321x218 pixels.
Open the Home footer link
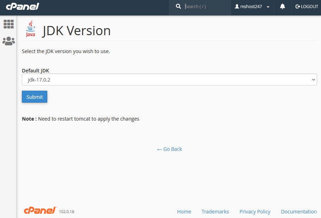click(184, 212)
